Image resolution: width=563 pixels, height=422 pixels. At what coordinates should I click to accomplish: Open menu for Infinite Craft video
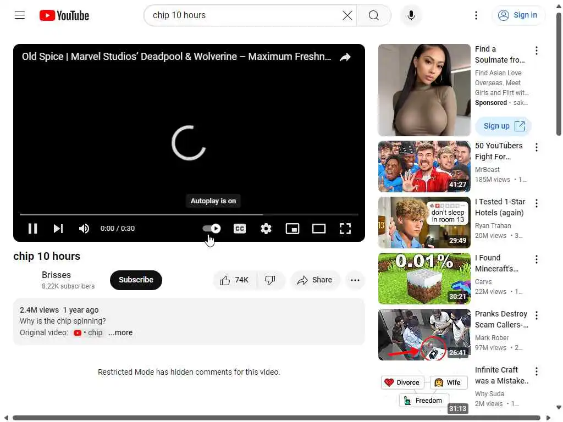[537, 371]
